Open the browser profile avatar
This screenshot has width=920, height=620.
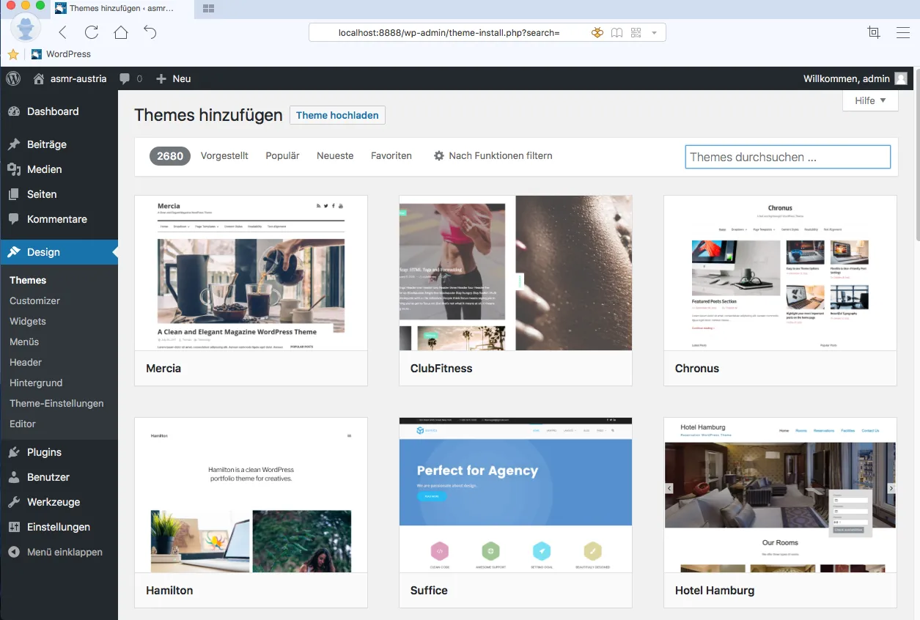[x=26, y=29]
